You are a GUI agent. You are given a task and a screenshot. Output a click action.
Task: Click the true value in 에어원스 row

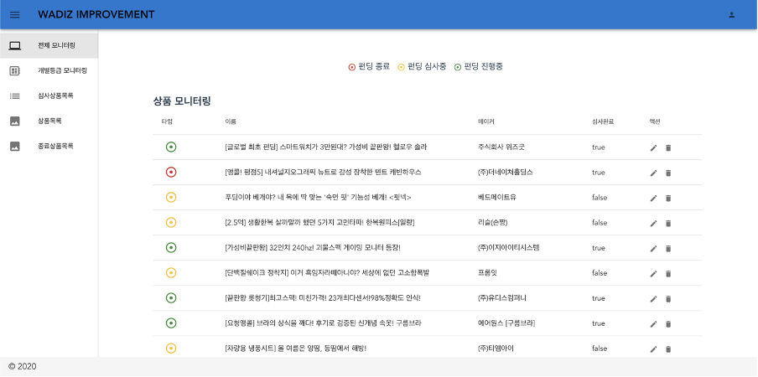(x=599, y=323)
